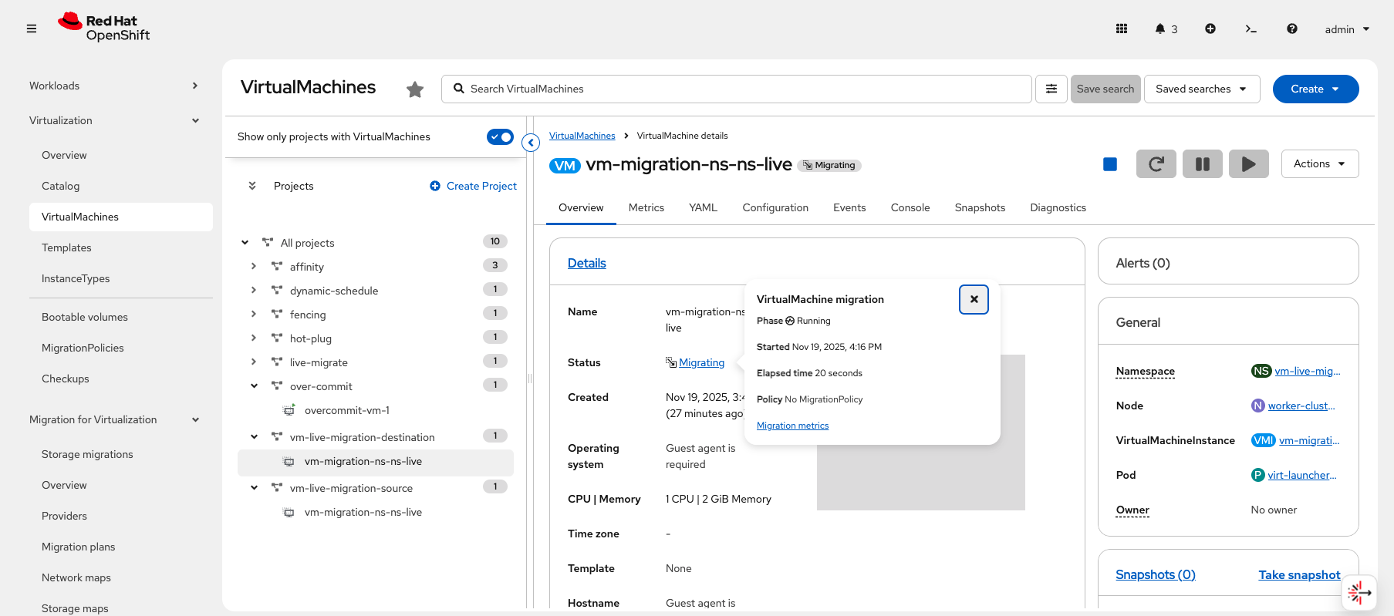This screenshot has width=1394, height=616.
Task: Open the application launcher grid
Action: pos(1122,29)
